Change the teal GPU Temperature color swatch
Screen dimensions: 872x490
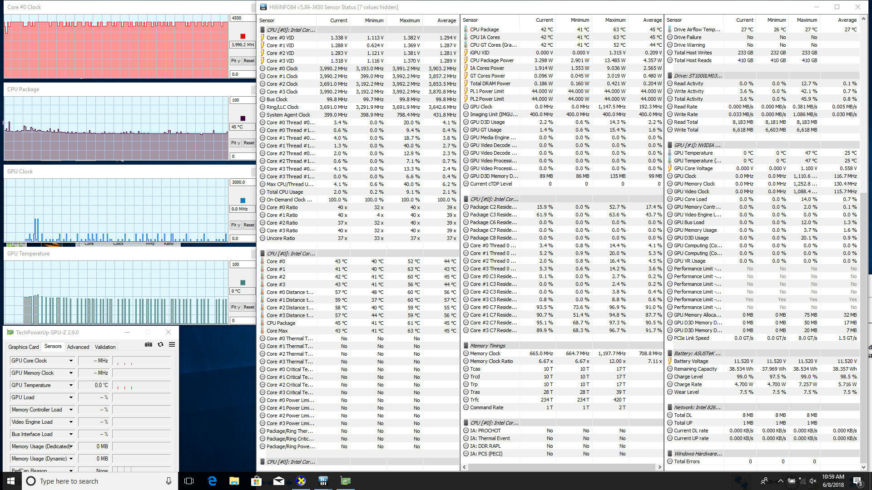coord(243,283)
